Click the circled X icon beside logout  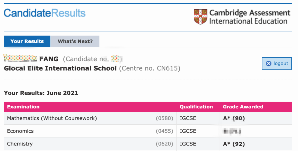click(268, 64)
